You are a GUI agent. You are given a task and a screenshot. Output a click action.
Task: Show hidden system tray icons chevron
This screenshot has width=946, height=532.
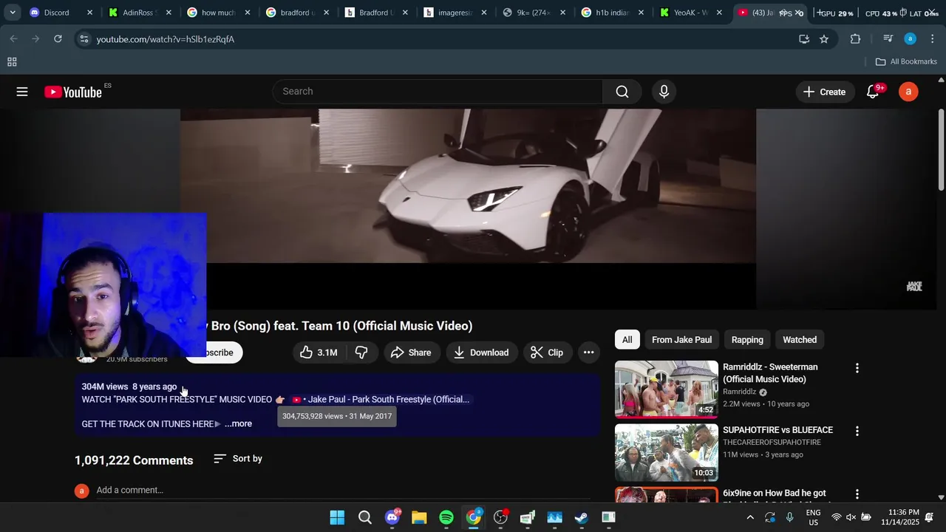(x=750, y=517)
